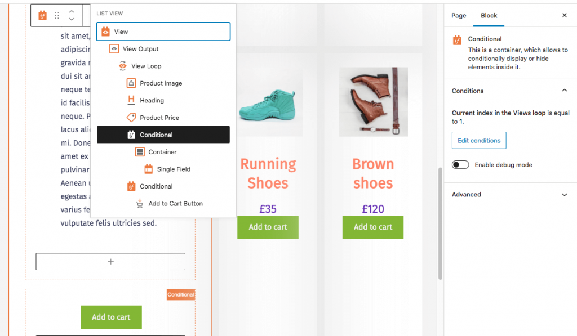Click the Edit conditions button
577x336 pixels.
pyautogui.click(x=479, y=141)
